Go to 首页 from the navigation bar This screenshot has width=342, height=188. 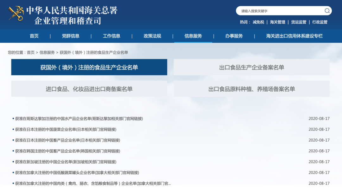pos(34,36)
